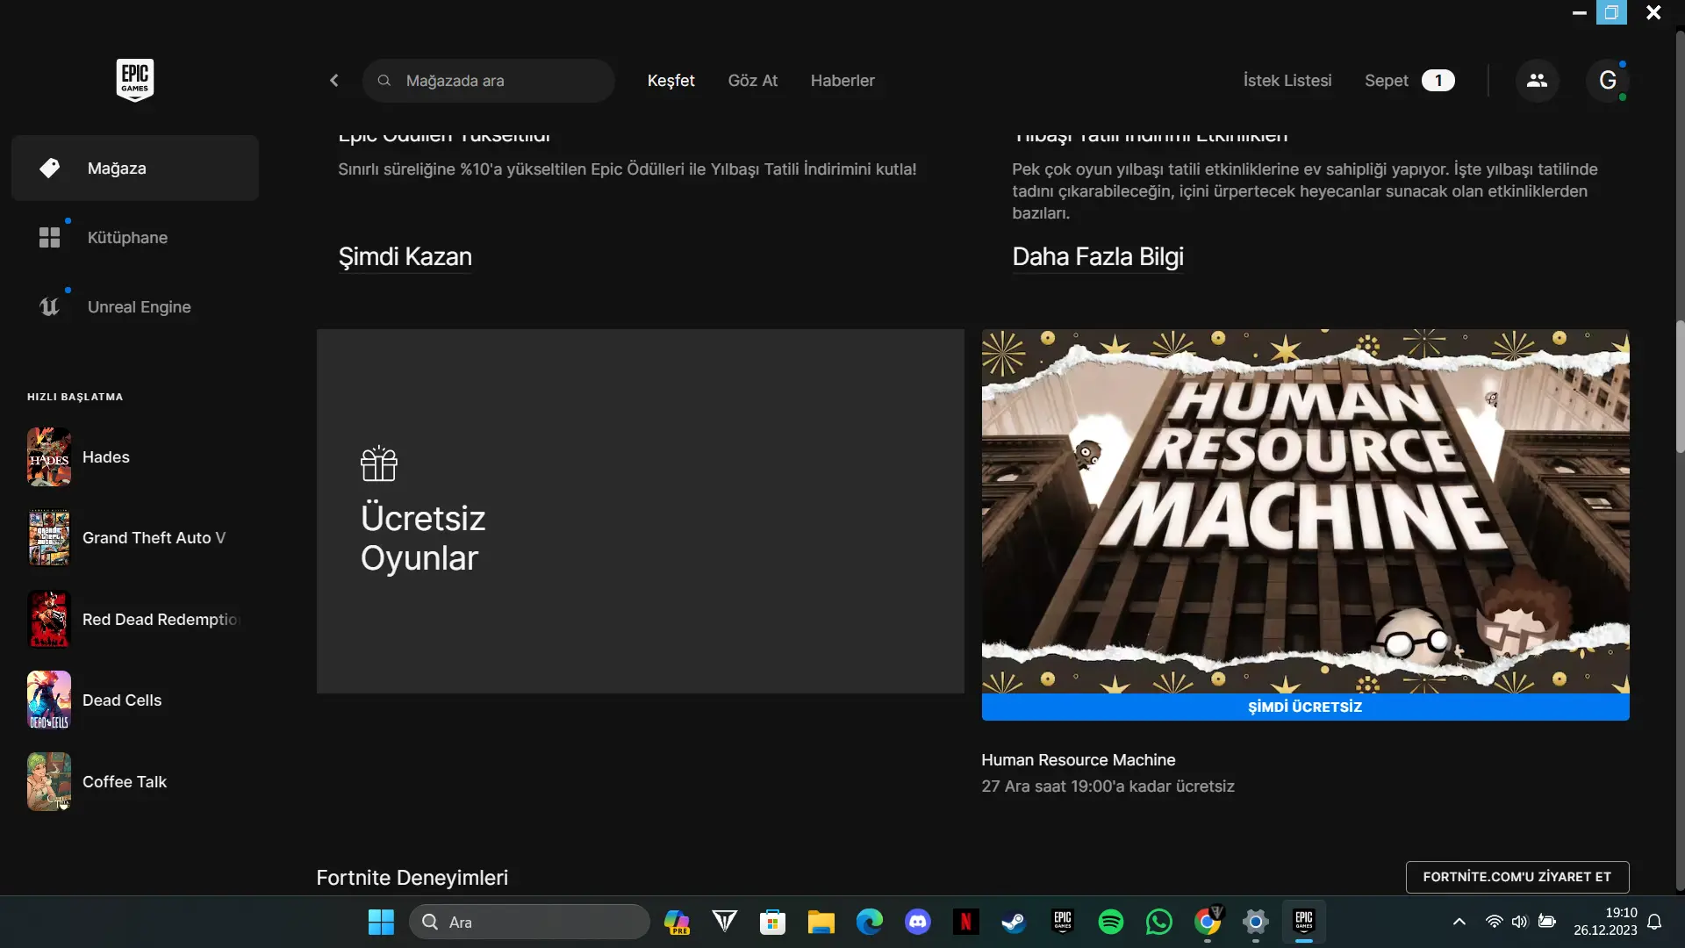This screenshot has height=948, width=1685.
Task: Click the FORTNİTE.COM'U ZİYARET ET button
Action: [1517, 877]
